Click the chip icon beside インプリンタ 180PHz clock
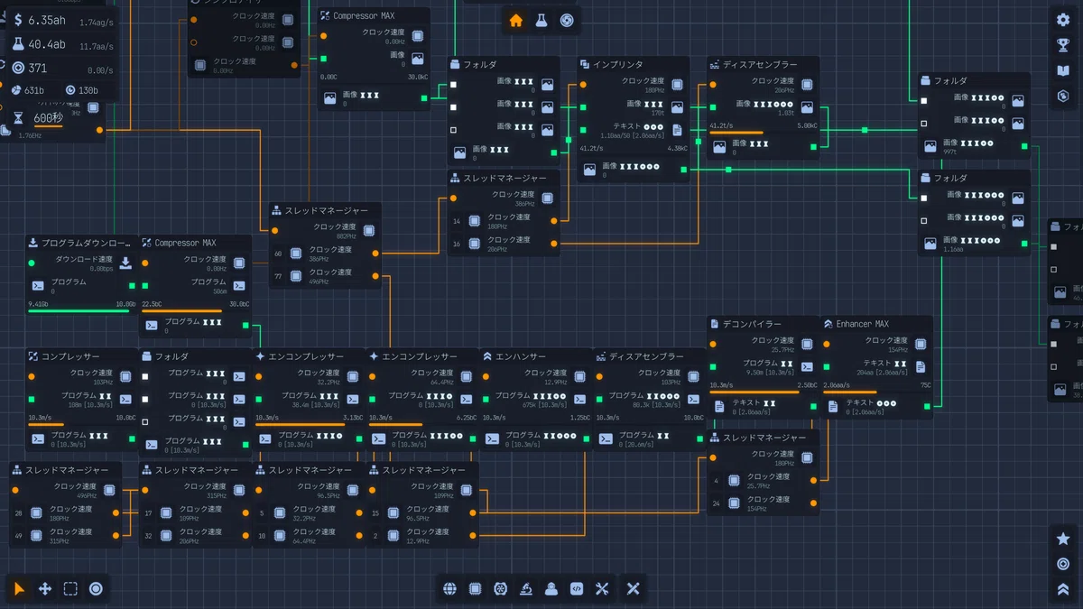1083x609 pixels. (x=677, y=84)
